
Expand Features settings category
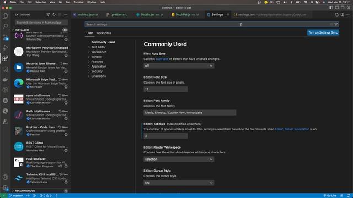coord(97,62)
